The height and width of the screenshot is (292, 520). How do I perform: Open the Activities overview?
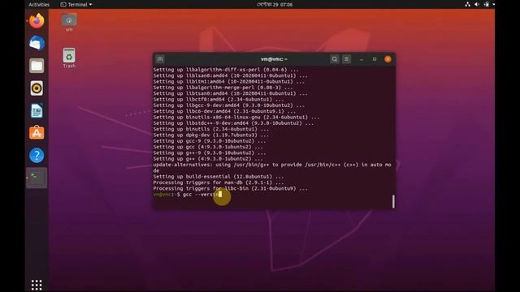coord(39,4)
